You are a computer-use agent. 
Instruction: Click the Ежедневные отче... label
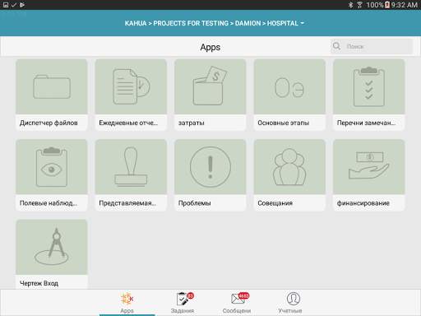pyautogui.click(x=128, y=123)
